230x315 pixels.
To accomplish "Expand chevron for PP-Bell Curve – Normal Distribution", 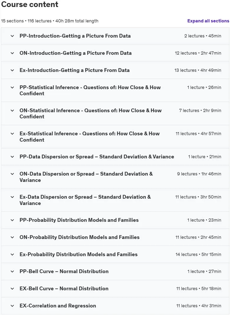I will click(x=12, y=272).
